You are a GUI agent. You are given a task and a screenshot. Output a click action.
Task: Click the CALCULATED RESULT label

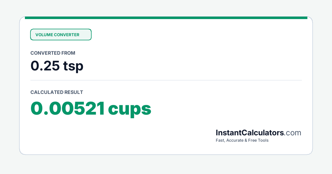tap(57, 92)
